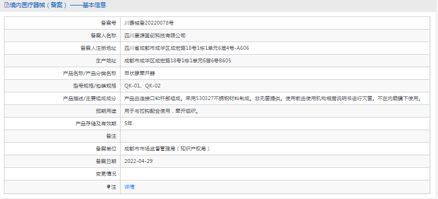
Task: Click the bulb icon beside 注 label
Action: pyautogui.click(x=109, y=187)
